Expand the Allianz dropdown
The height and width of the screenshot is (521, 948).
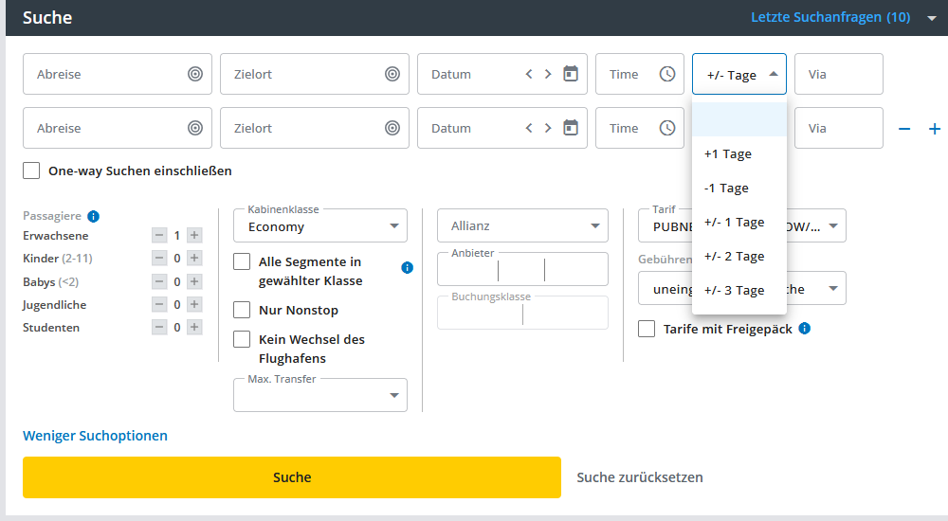[522, 226]
